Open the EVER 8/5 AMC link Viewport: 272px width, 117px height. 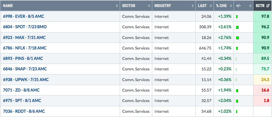point(23,16)
